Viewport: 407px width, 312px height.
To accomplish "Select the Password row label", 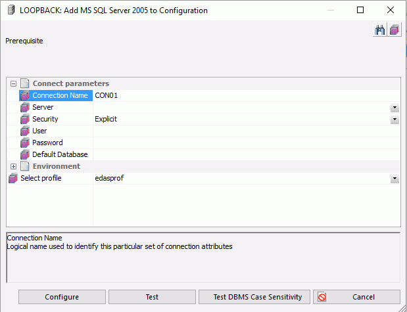I will (47, 143).
